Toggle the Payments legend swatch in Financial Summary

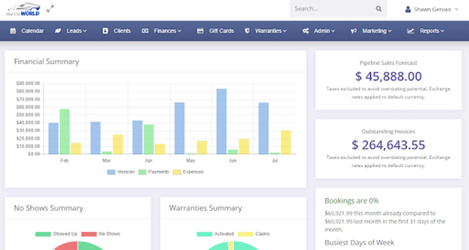142,172
